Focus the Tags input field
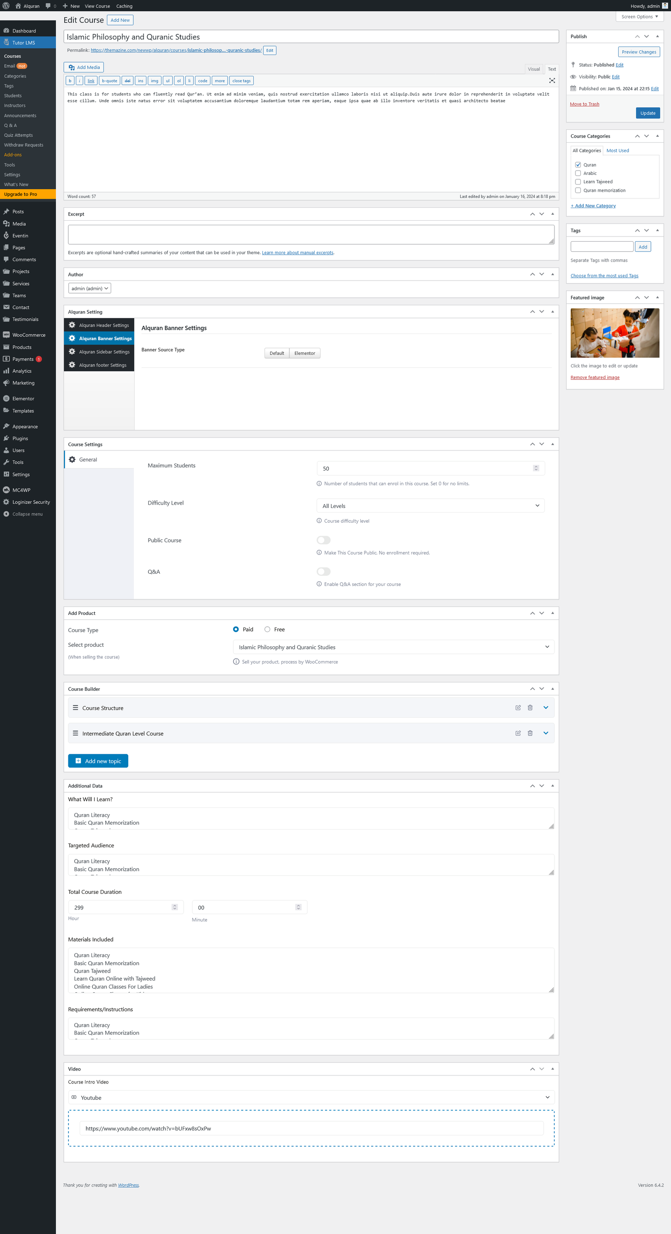The image size is (671, 1234). coord(601,247)
